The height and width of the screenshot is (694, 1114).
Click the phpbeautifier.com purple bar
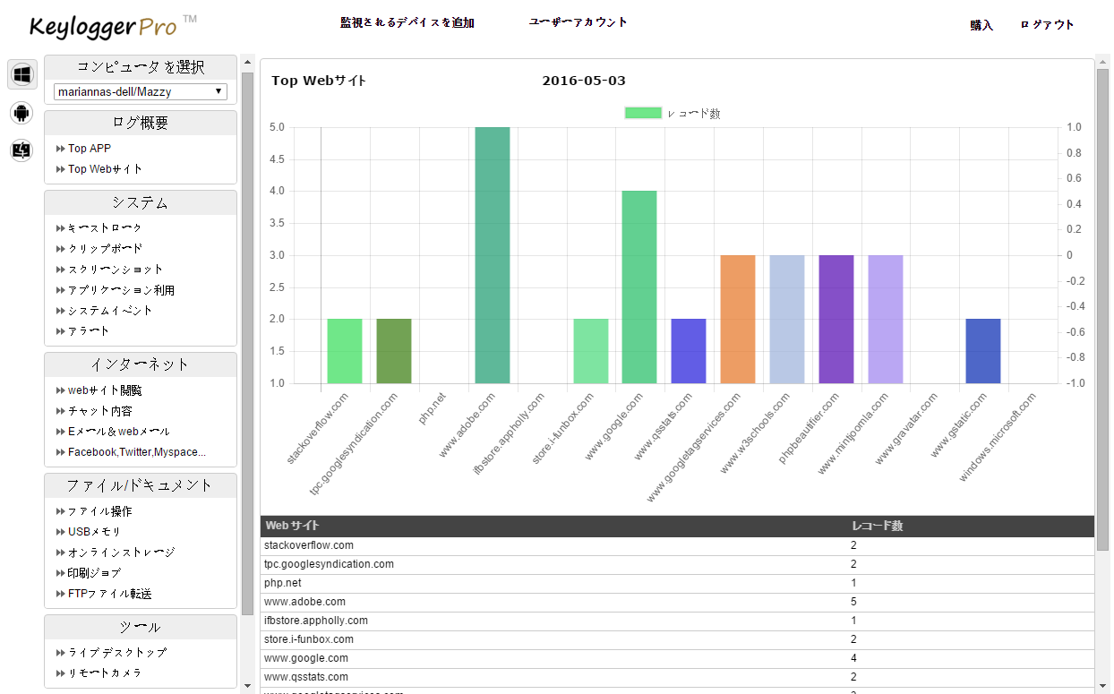click(836, 319)
